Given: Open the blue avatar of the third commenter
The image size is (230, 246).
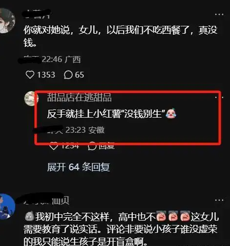Looking at the screenshot, I should click(7, 206).
